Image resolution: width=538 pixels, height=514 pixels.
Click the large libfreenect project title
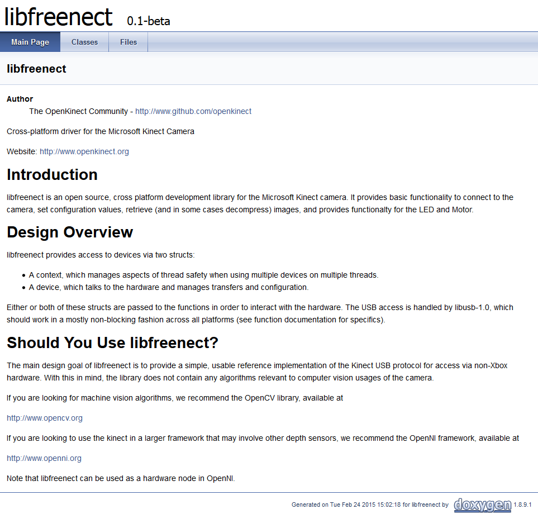pyautogui.click(x=59, y=17)
